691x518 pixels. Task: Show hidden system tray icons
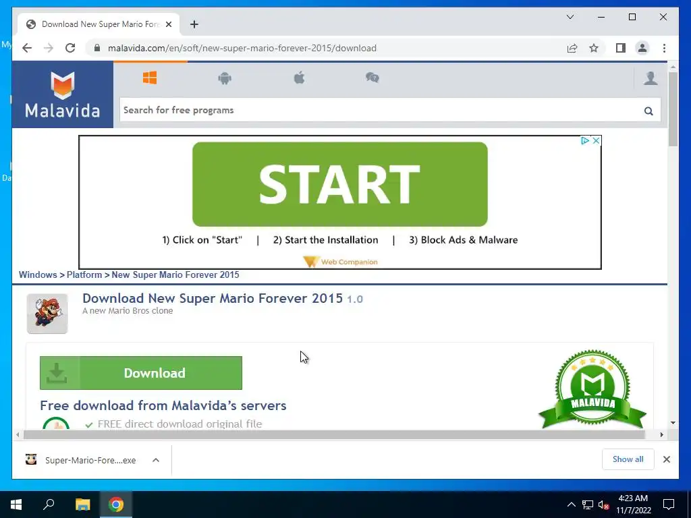click(571, 505)
